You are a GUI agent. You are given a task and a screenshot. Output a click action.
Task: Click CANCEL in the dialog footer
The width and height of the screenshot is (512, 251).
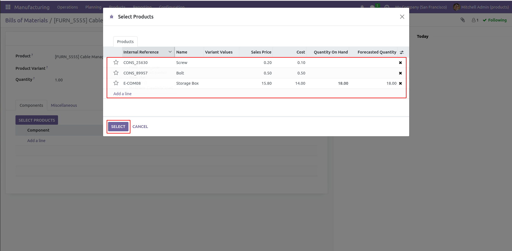tap(140, 127)
